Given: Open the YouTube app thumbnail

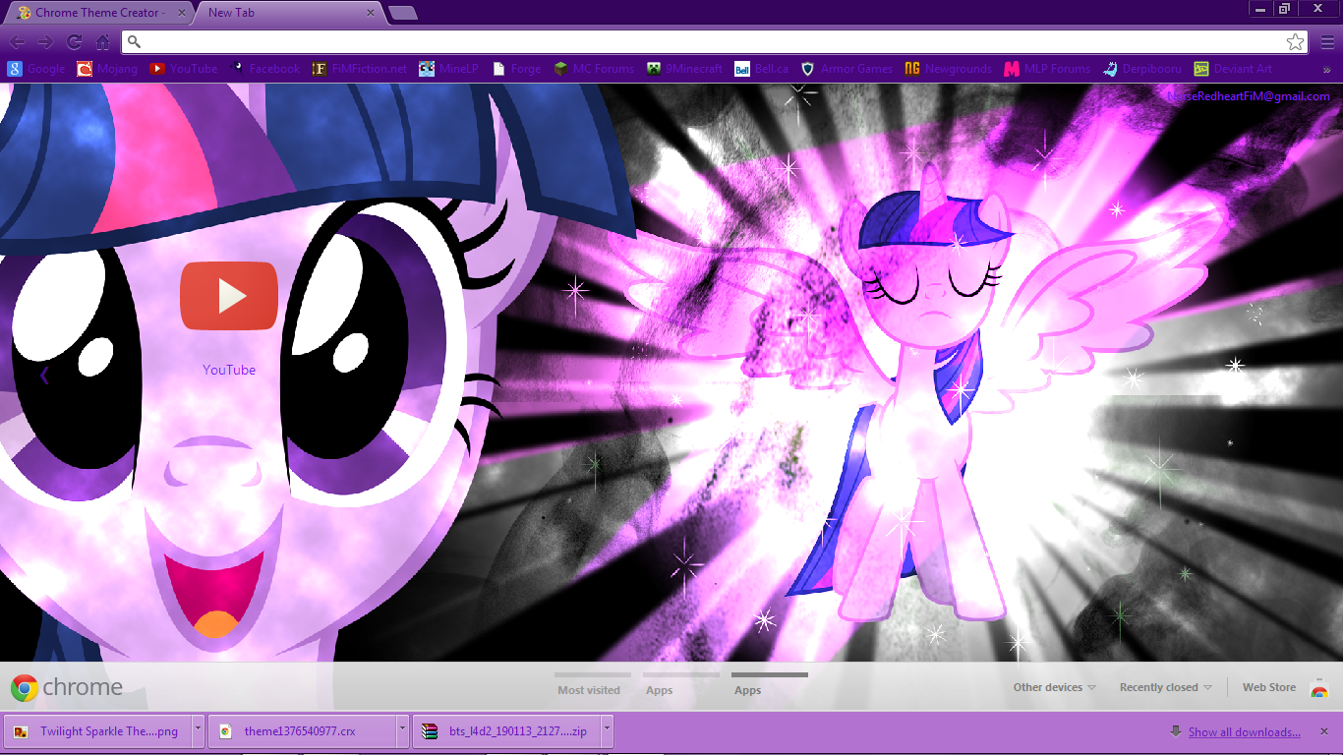Looking at the screenshot, I should pos(229,295).
